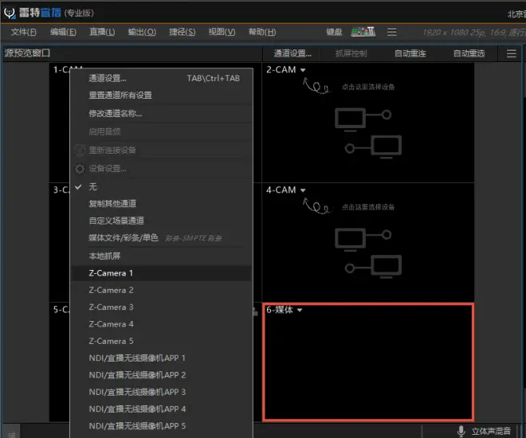Screen dimensions: 526x438
Task: Click the 键盘 toolbar button
Action: (334, 32)
